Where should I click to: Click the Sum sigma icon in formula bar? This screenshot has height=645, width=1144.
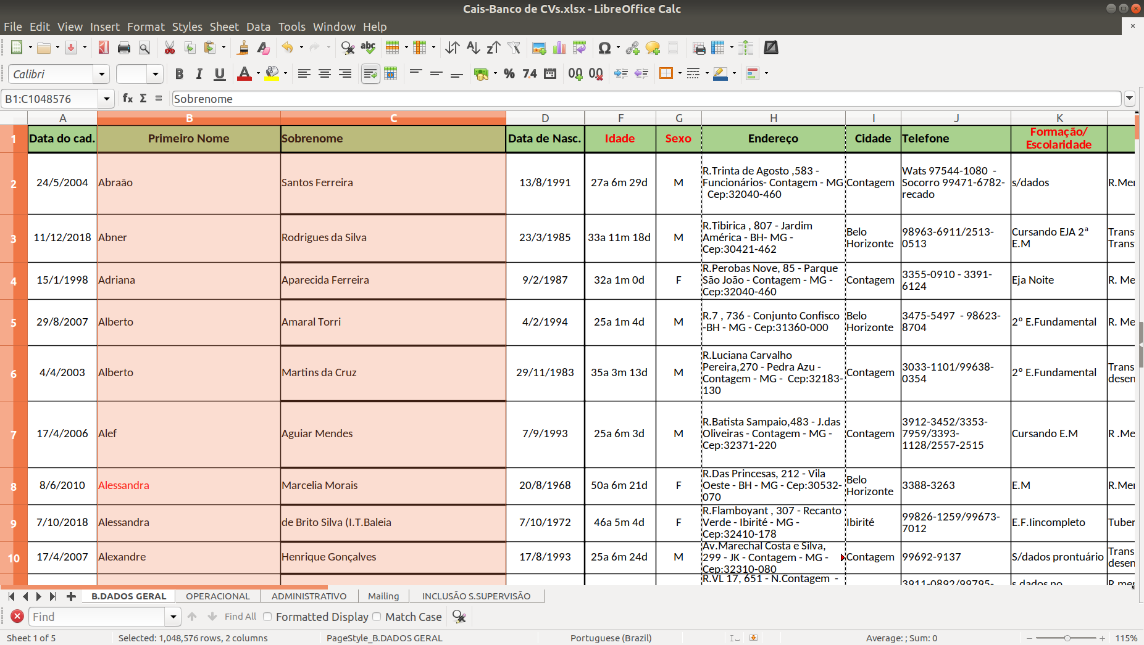point(143,99)
